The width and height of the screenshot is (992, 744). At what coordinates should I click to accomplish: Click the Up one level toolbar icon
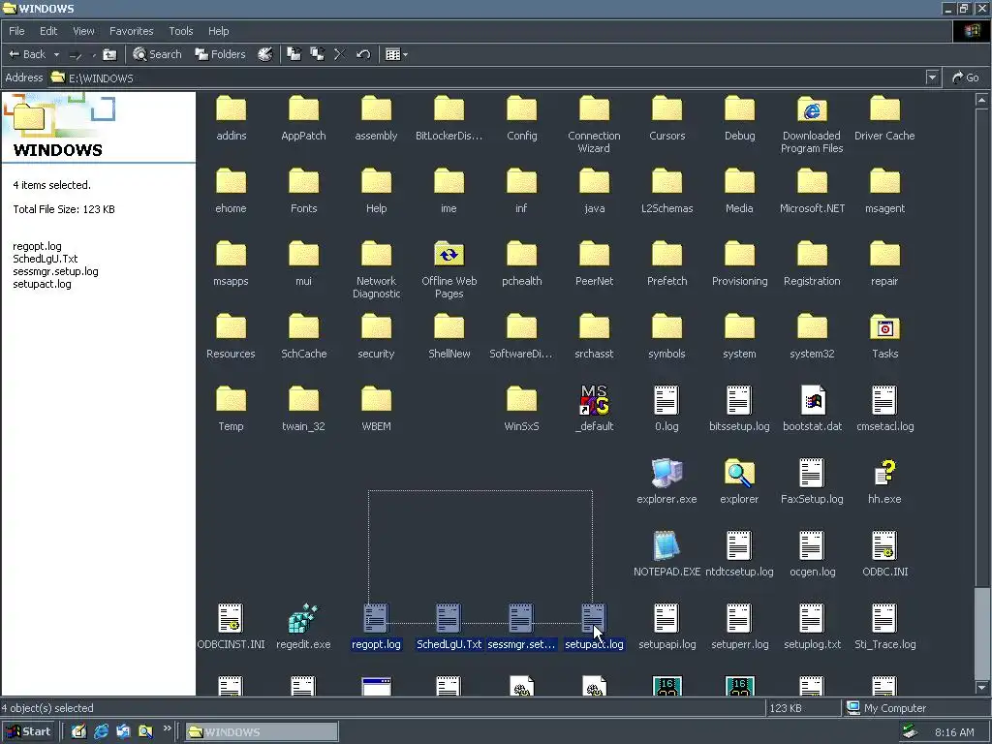coord(110,54)
